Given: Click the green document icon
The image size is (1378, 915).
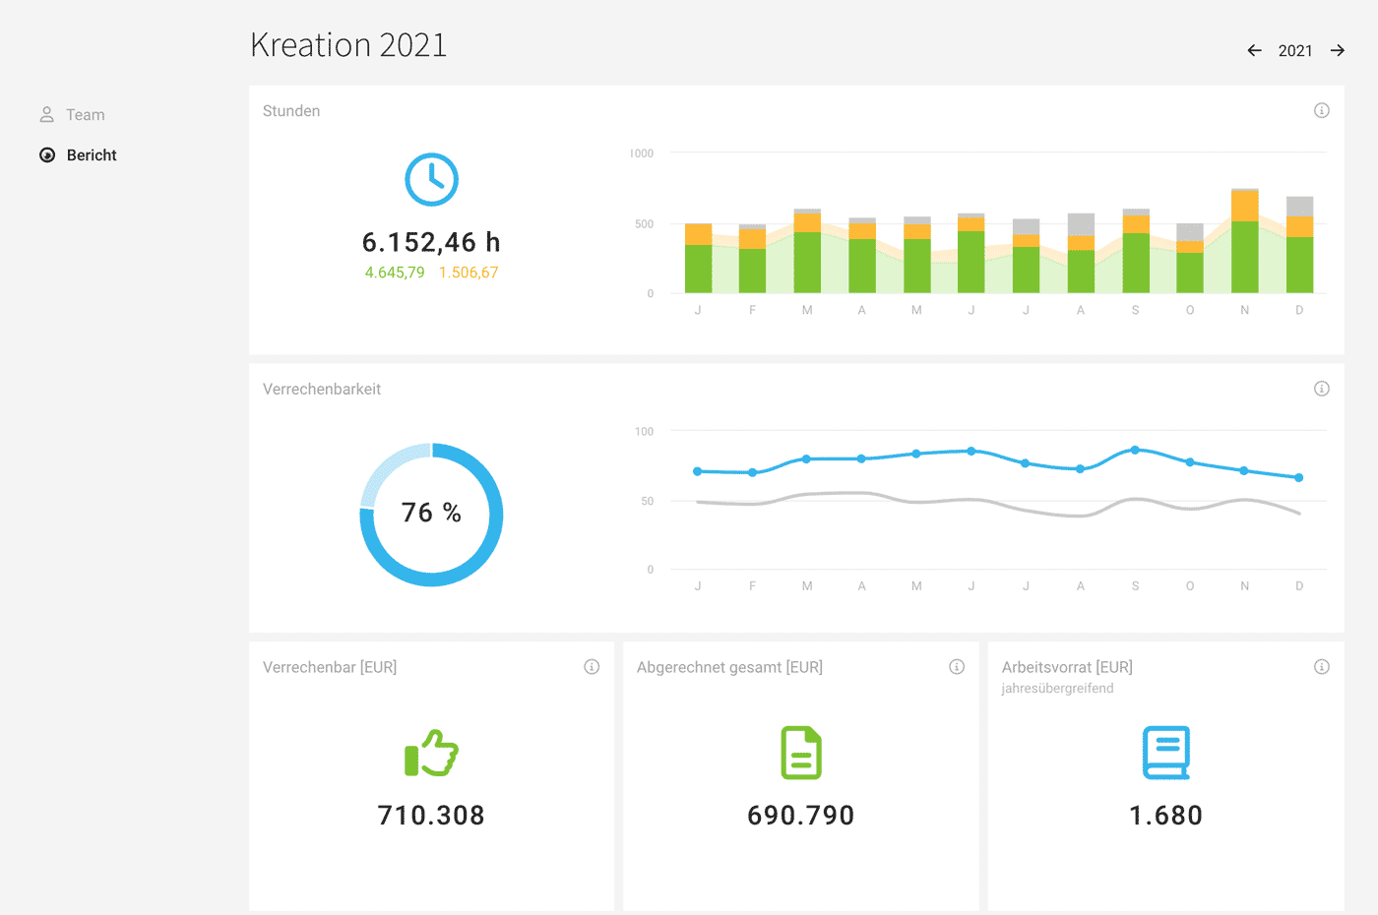Looking at the screenshot, I should (801, 753).
